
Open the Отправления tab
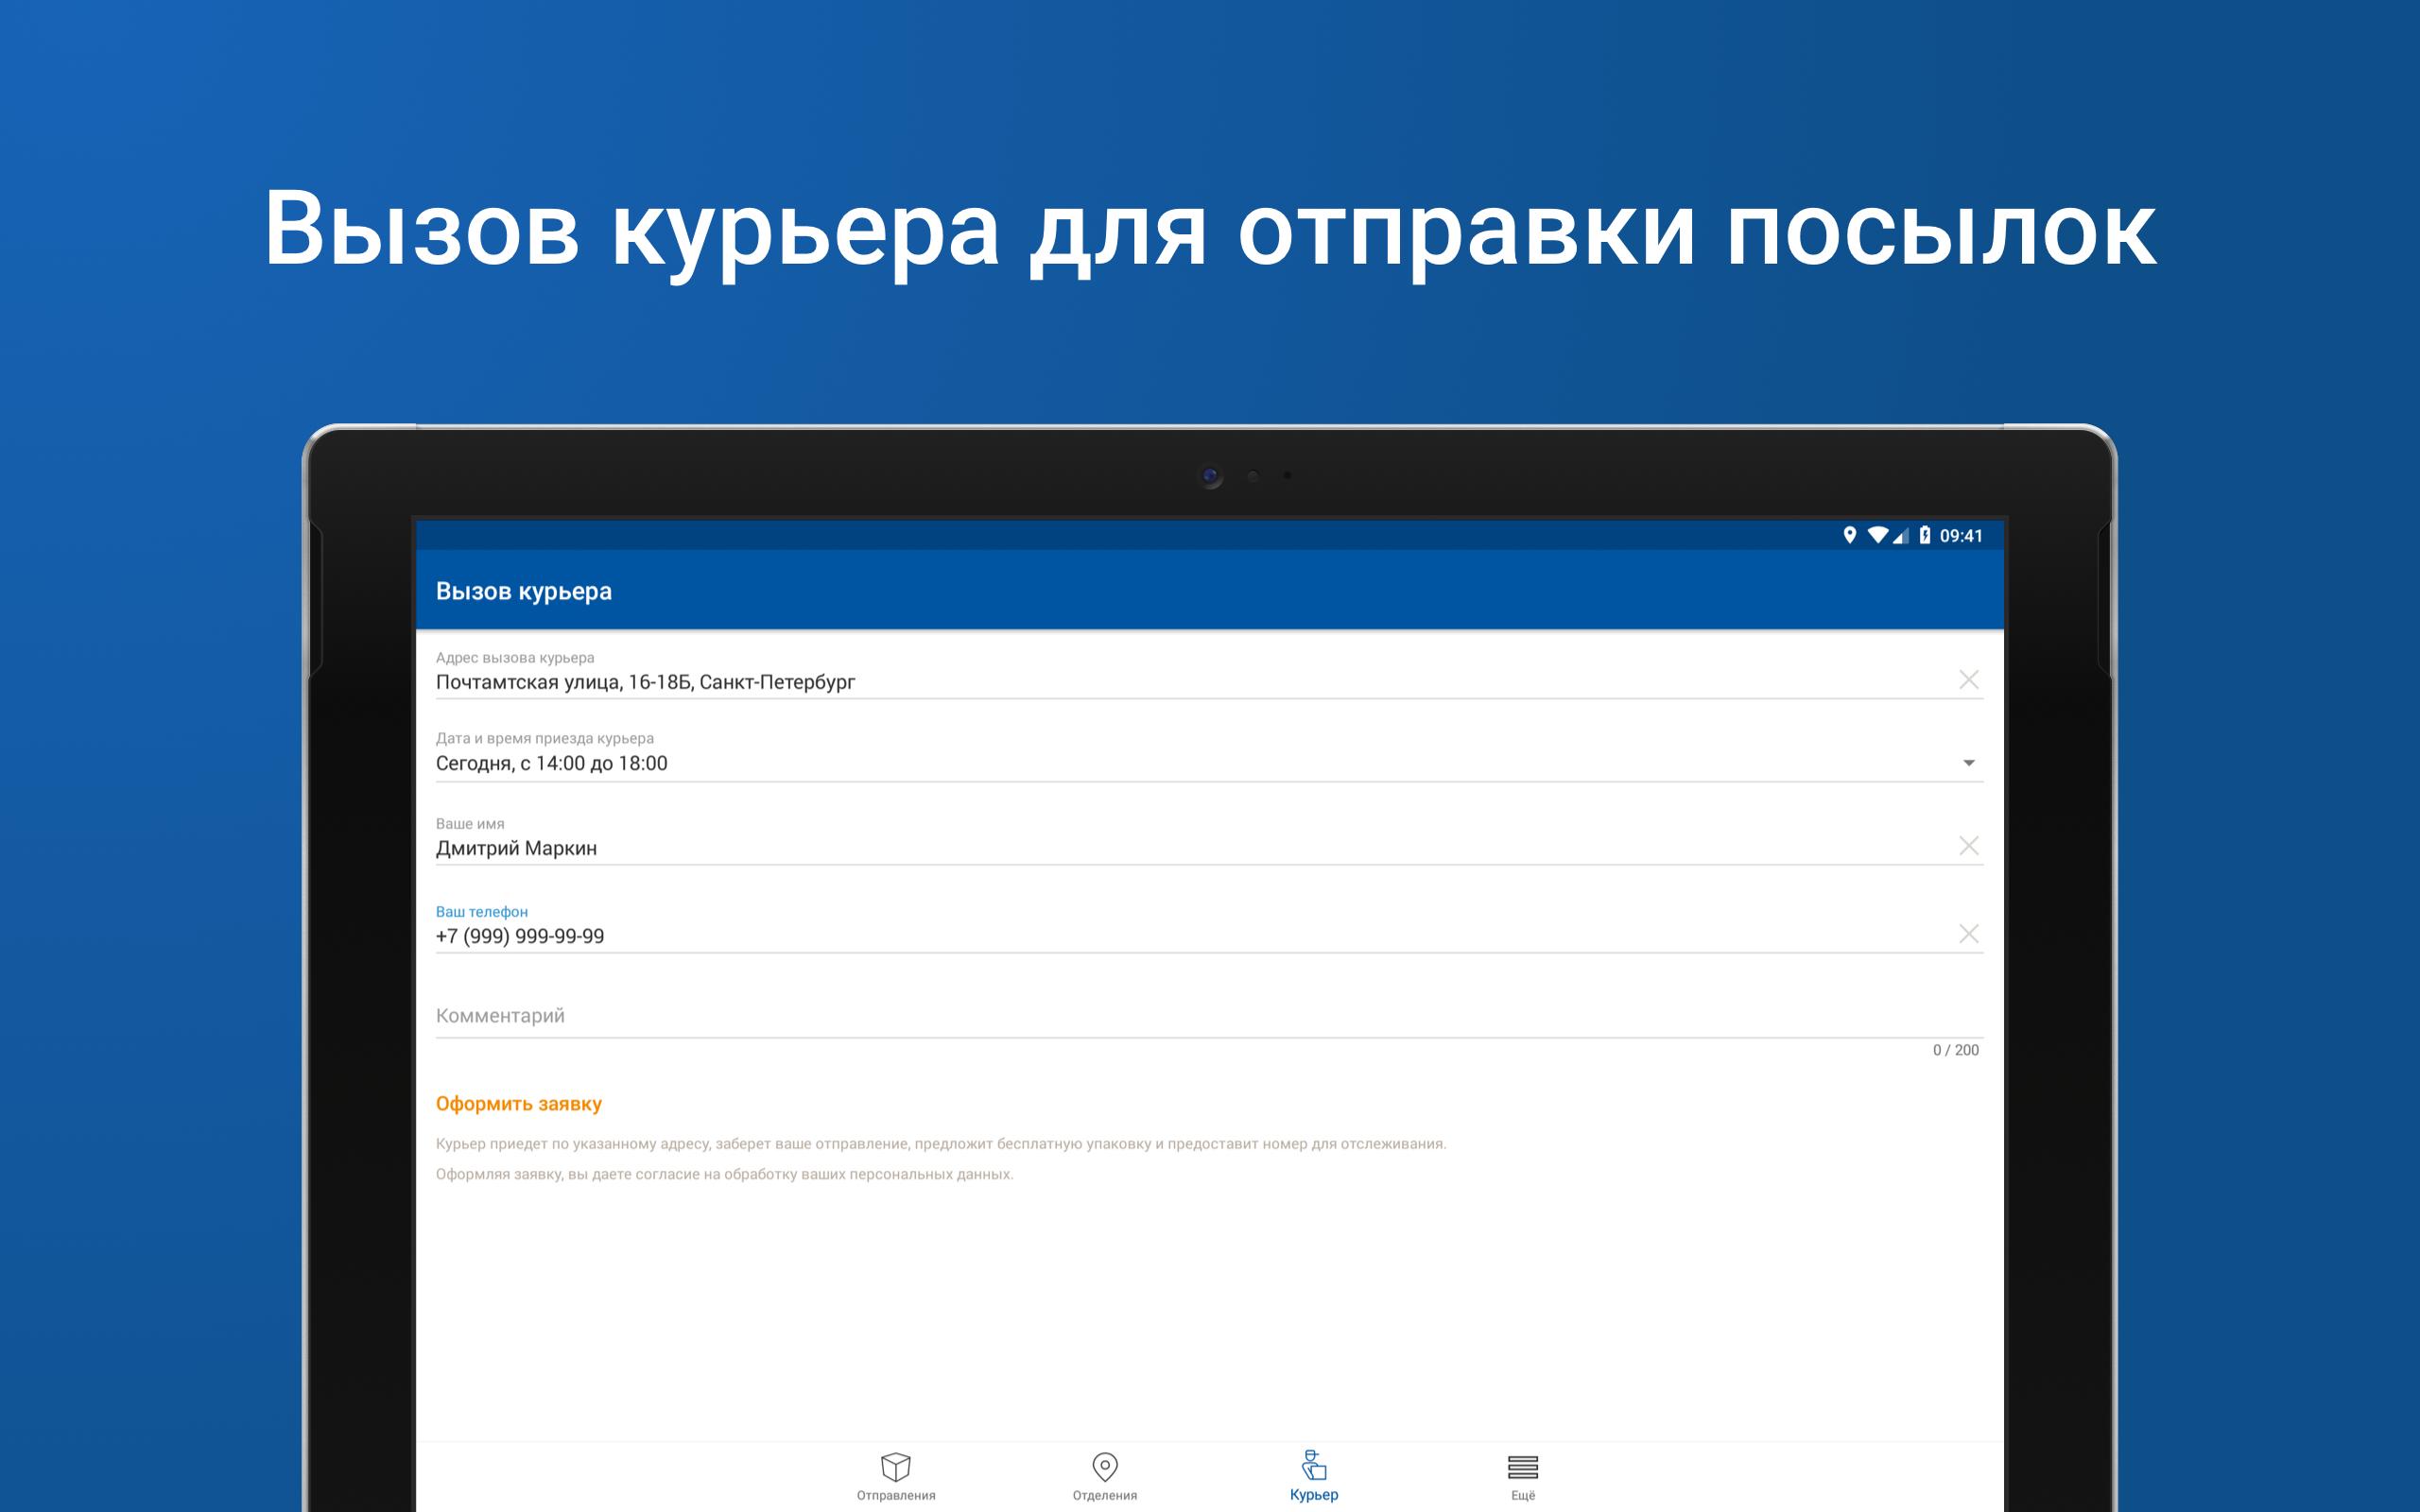tap(895, 1476)
